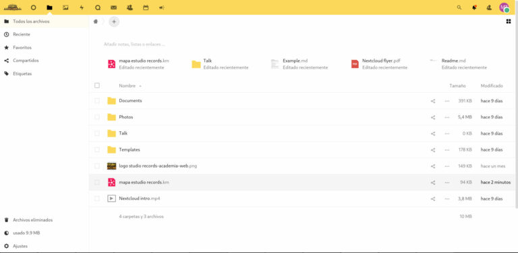Viewport: 518px width, 253px height.
Task: Open the Mail app icon
Action: pos(113,7)
